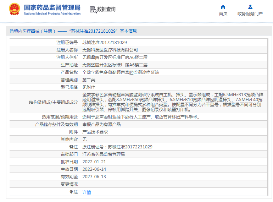Click the 变更情况 row label
Viewport: 273px width, 202px height.
69,184
